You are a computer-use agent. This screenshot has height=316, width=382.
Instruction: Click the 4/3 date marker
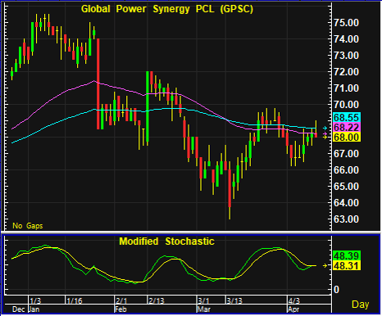point(294,301)
